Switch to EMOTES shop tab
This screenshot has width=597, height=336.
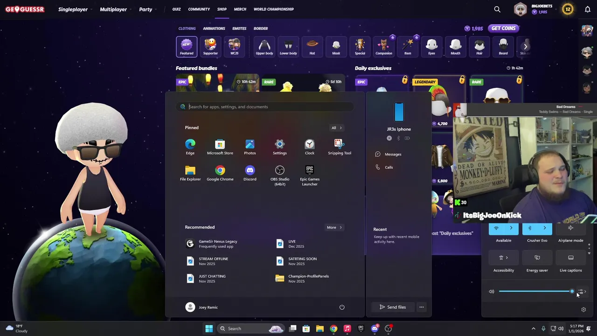(239, 28)
